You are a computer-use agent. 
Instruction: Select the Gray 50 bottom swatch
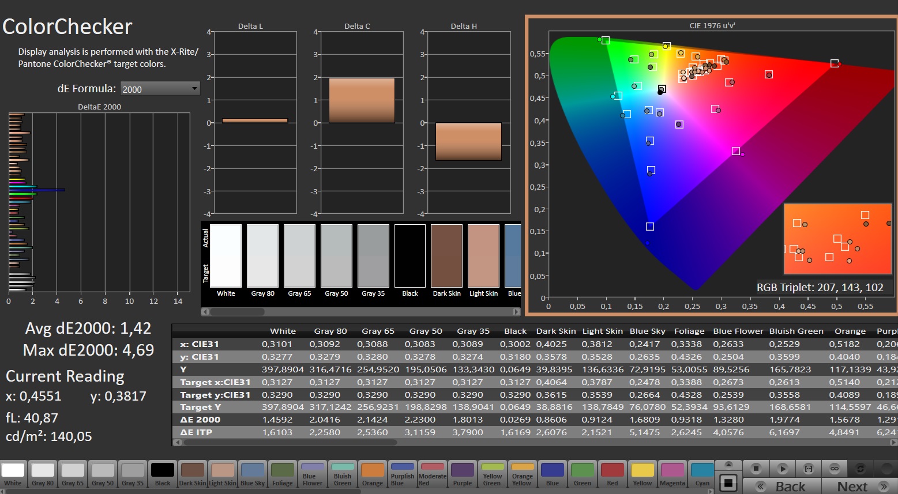coord(103,474)
